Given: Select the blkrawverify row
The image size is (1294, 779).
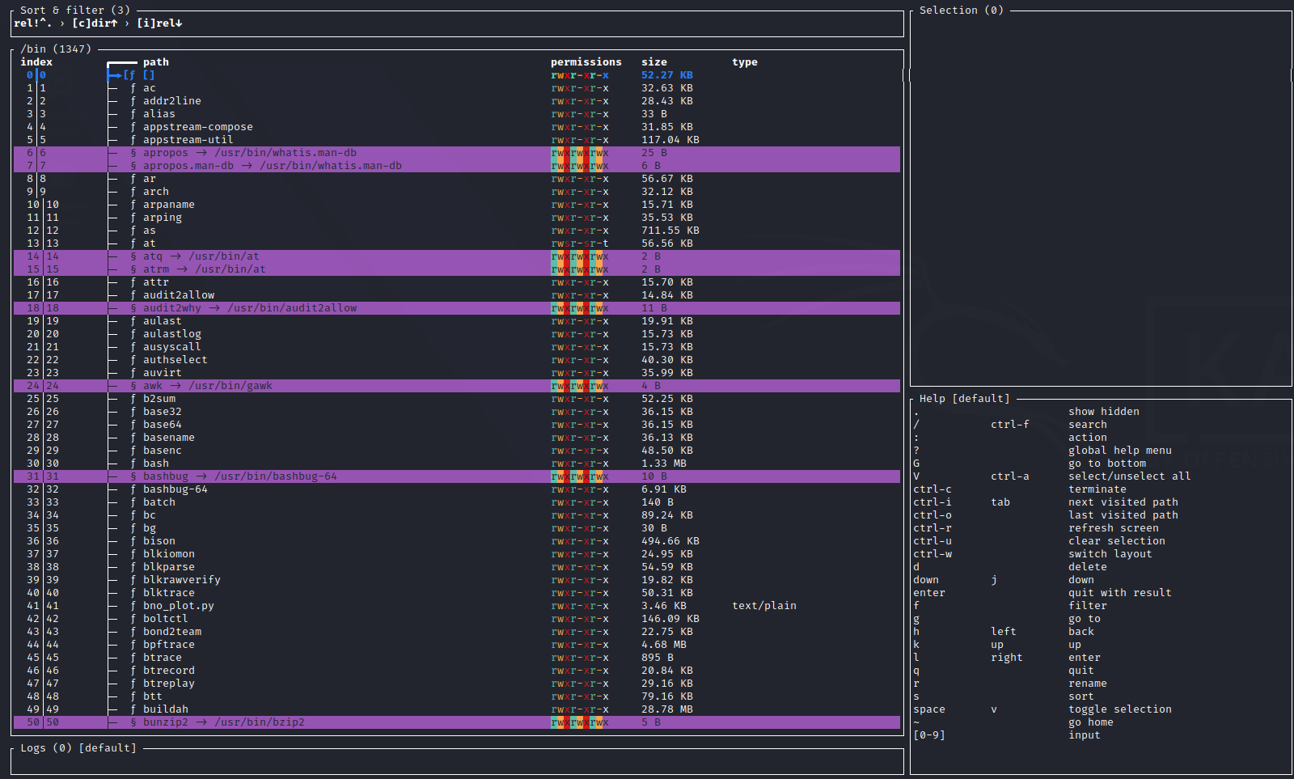Looking at the screenshot, I should click(x=457, y=580).
